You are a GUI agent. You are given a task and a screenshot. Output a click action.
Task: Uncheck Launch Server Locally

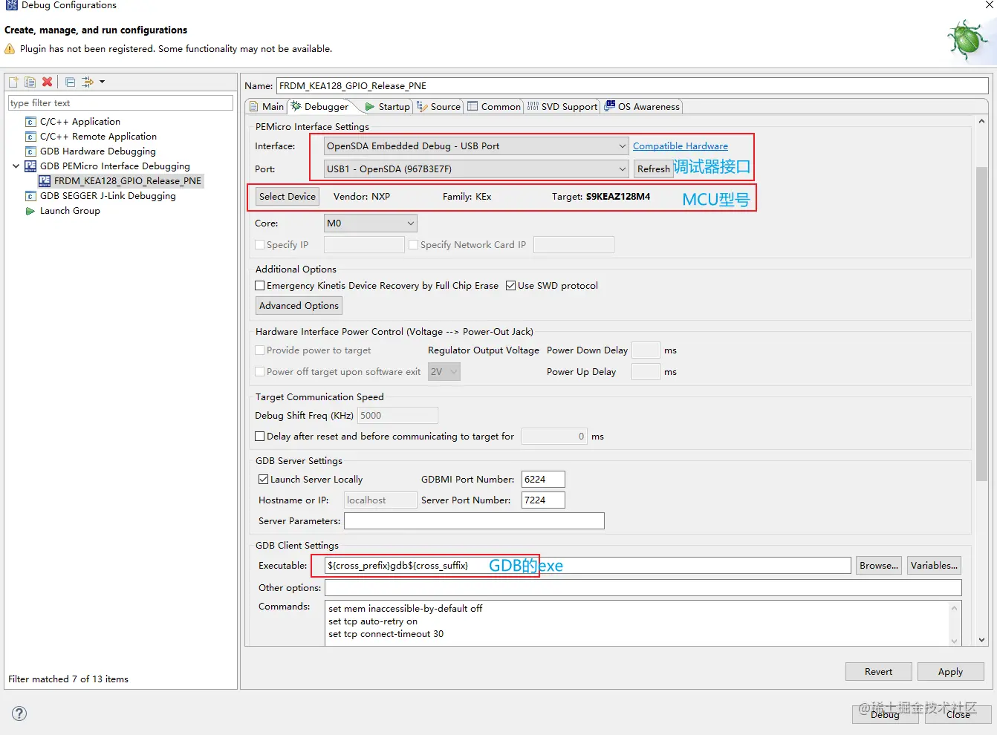coord(263,480)
